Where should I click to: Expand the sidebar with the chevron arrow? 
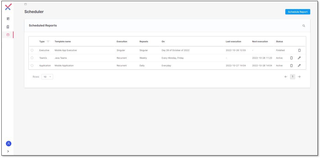tap(8, 151)
